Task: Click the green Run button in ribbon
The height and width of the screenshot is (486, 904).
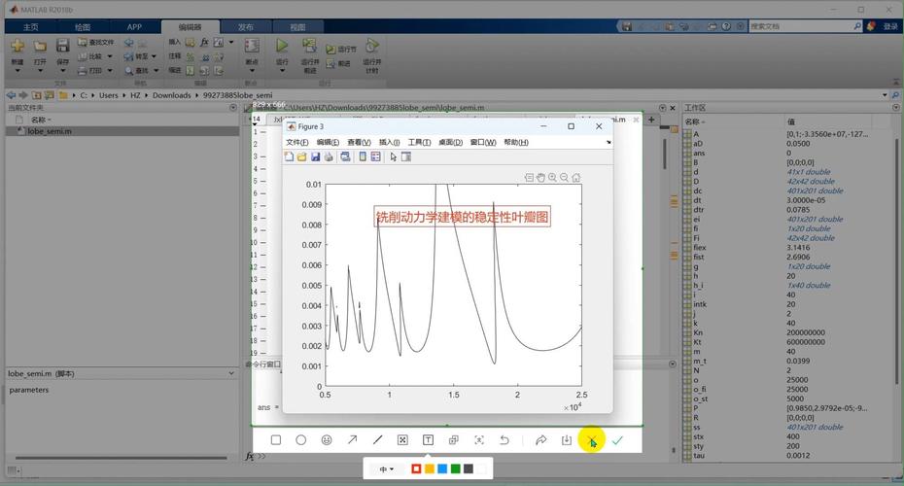Action: (282, 46)
